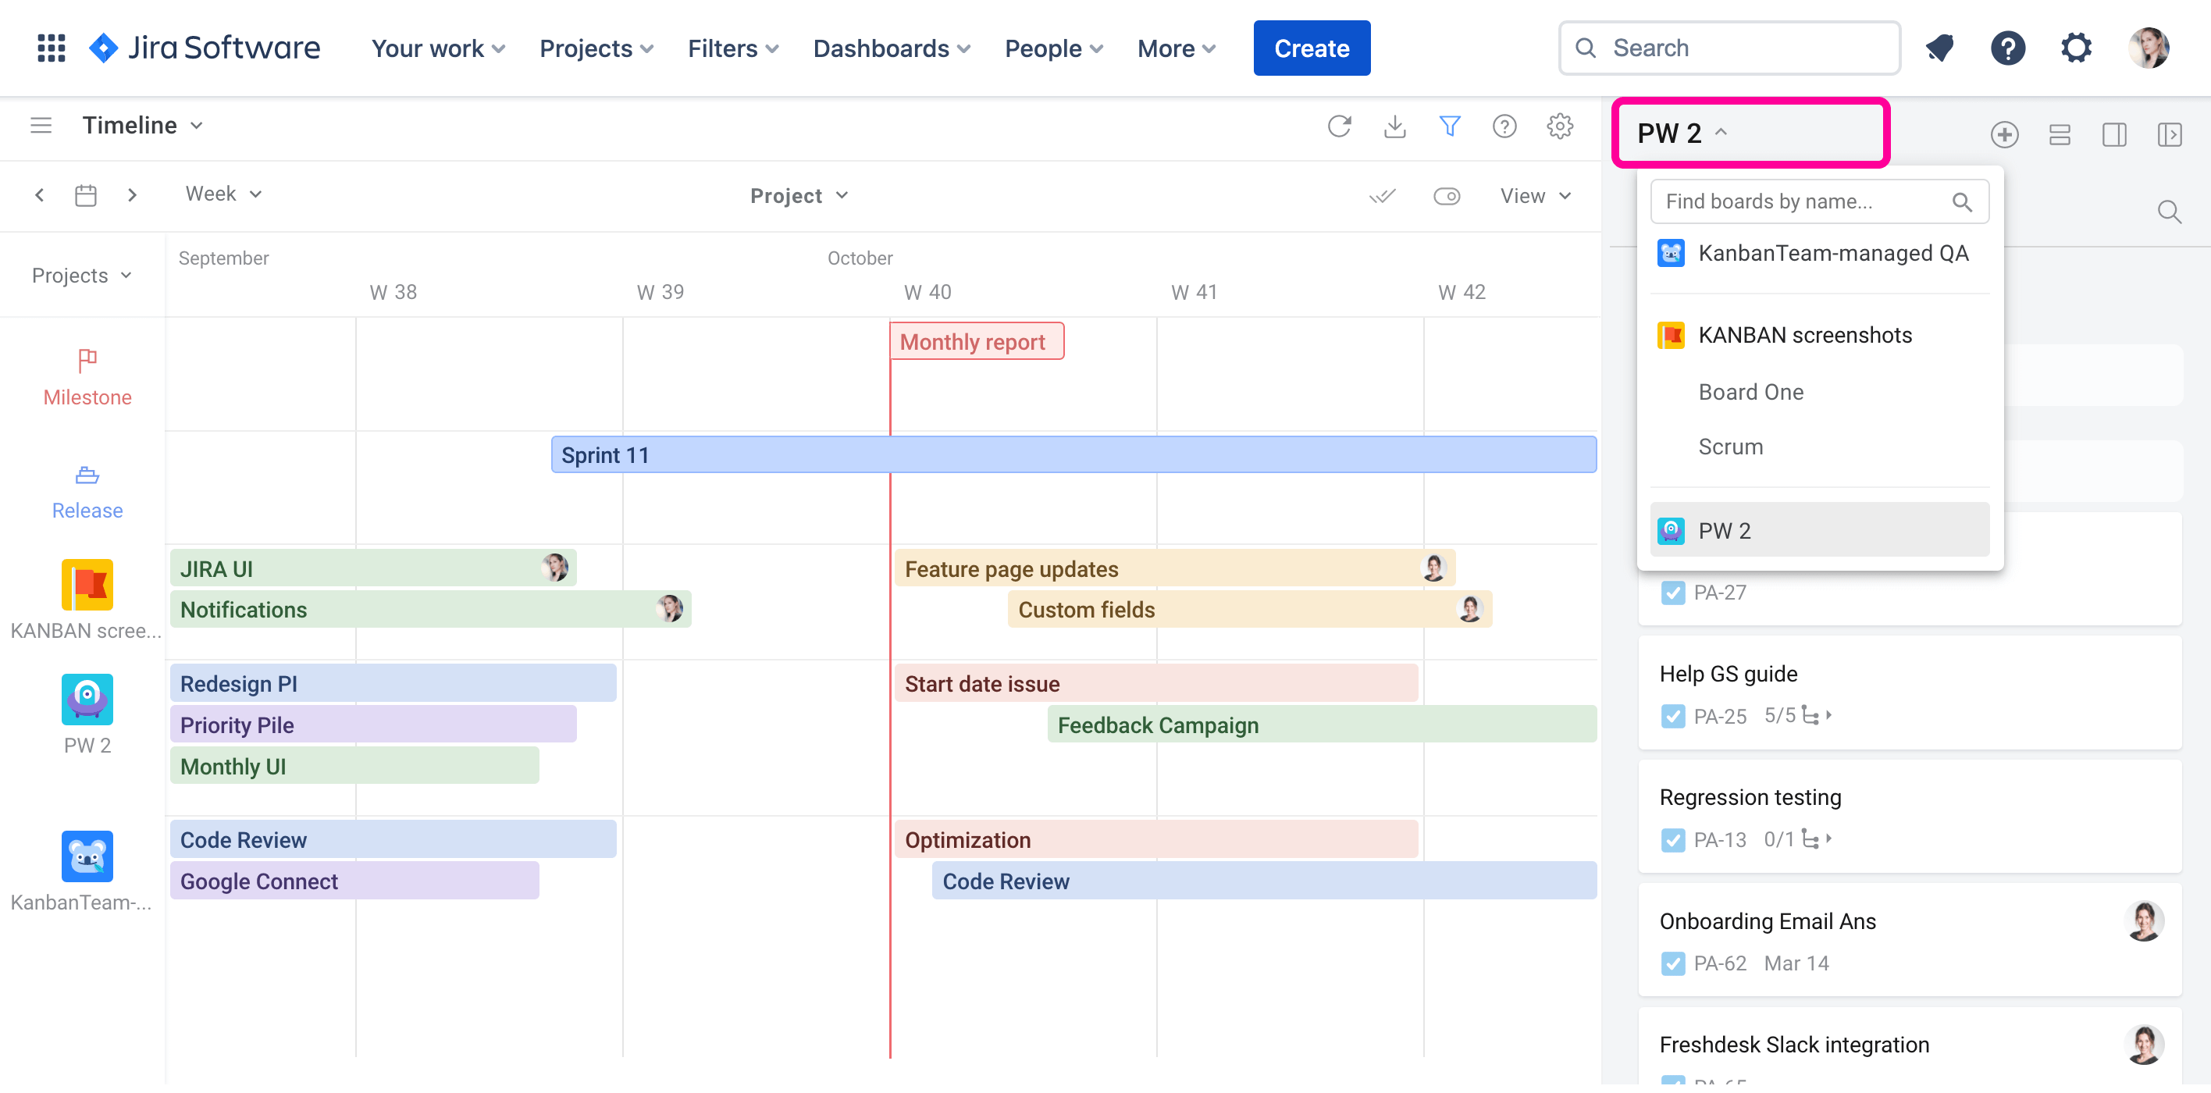Open the Dashboards menu
The width and height of the screenshot is (2211, 1093).
(890, 48)
